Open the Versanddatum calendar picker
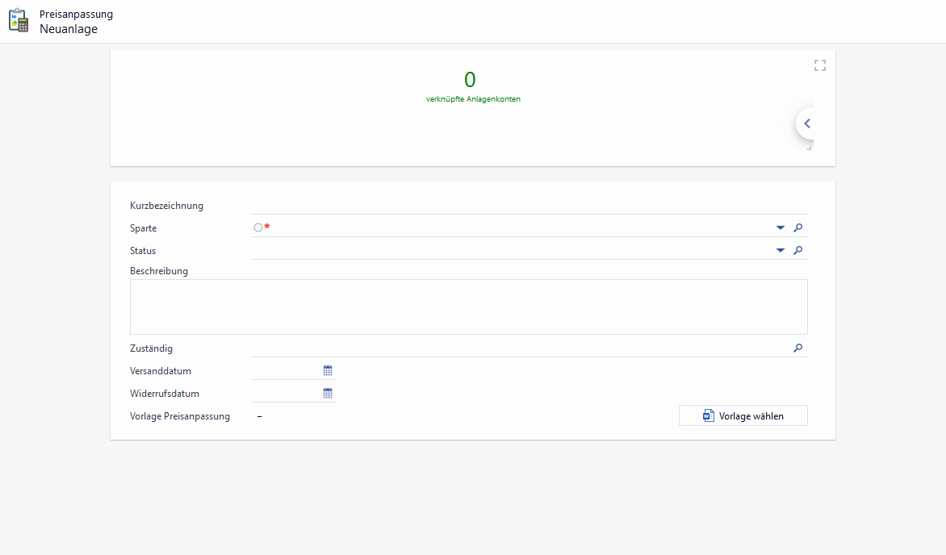 328,371
